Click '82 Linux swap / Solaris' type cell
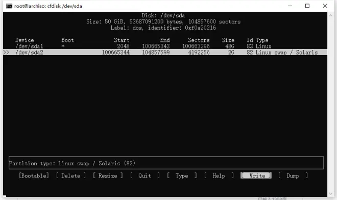Viewport: 337px width, 200px height. point(282,52)
